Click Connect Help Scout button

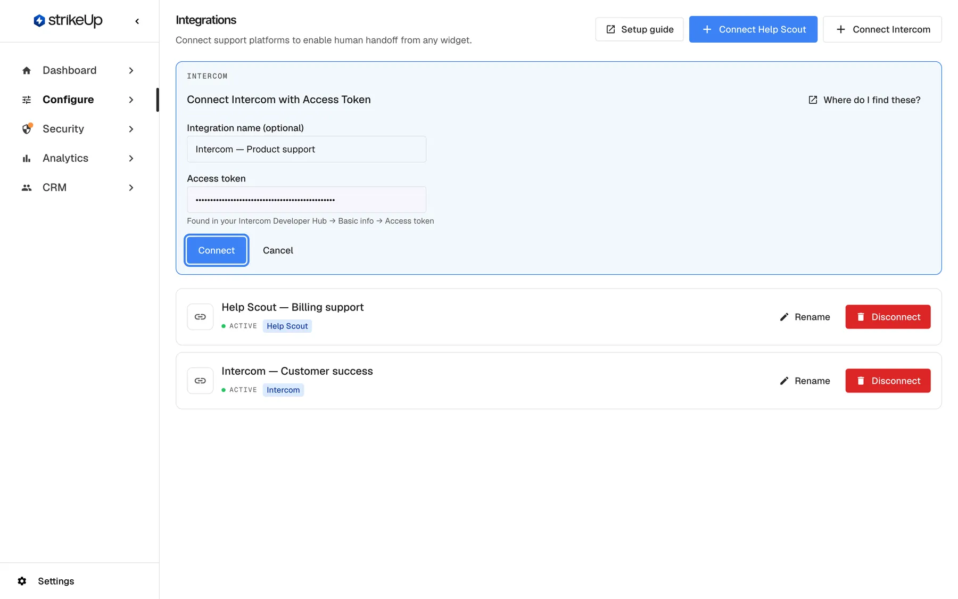[x=753, y=29]
